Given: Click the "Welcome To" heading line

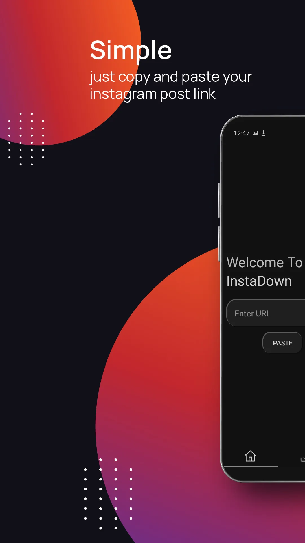Looking at the screenshot, I should click(264, 262).
